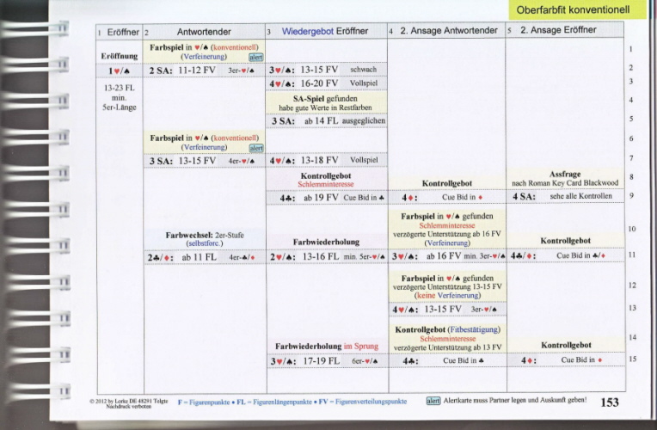Click the 'FL = Figurenlängenpunkte' legend entry
Screen dimensions: 657x430
(274, 402)
